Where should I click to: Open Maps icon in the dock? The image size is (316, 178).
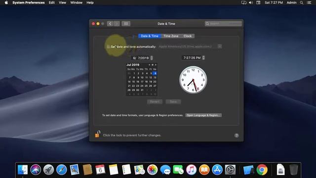(x=139, y=170)
